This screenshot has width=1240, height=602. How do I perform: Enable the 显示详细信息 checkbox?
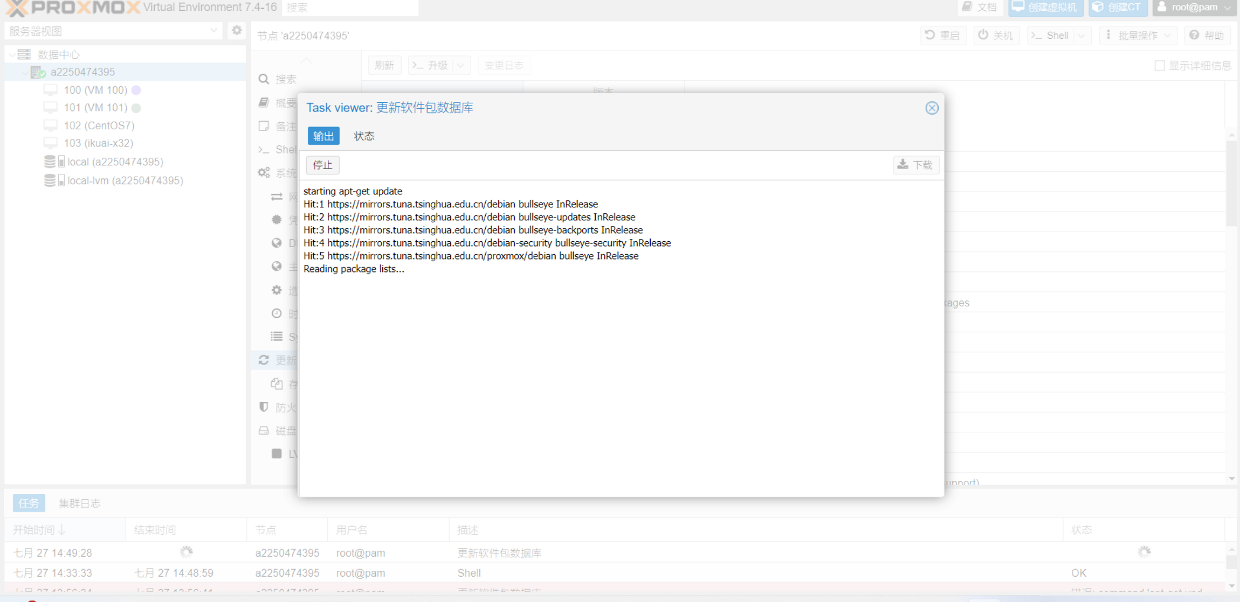[x=1159, y=66]
